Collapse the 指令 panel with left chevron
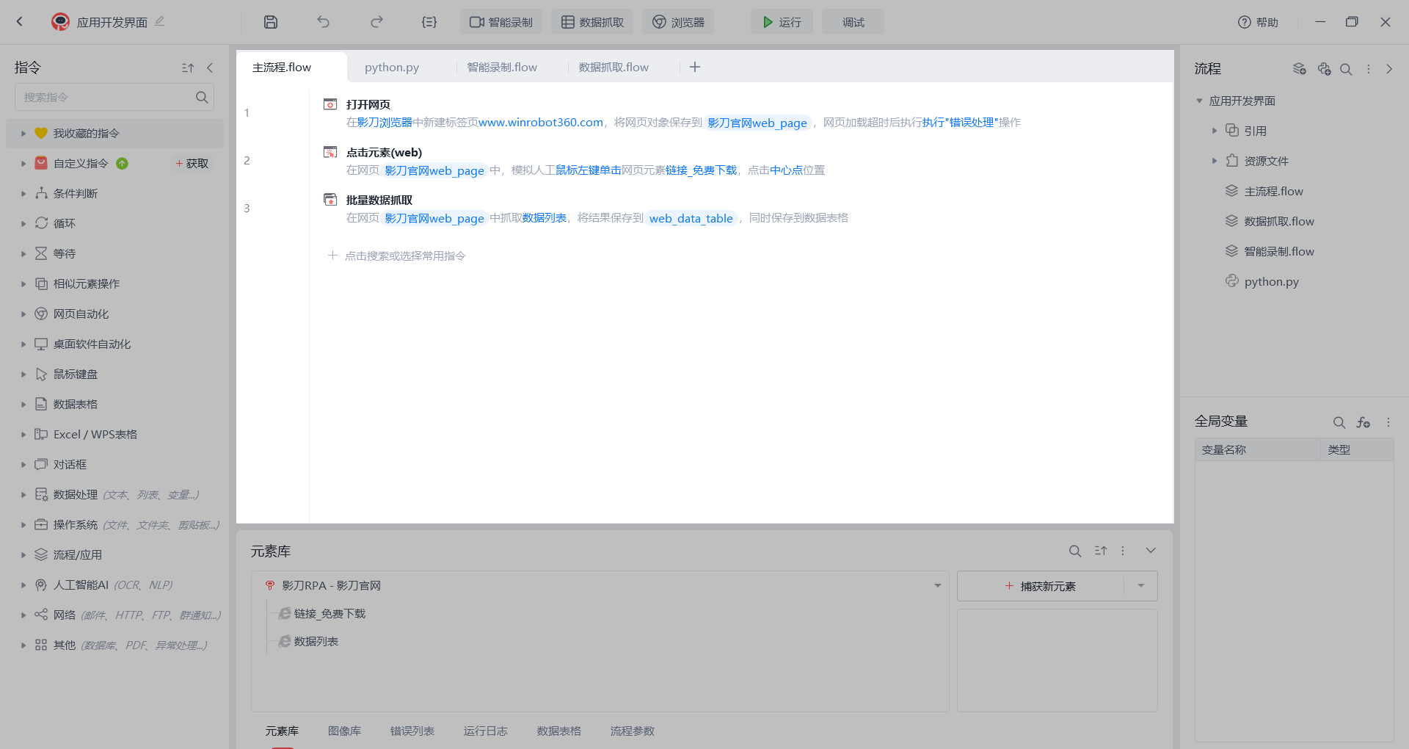 210,68
